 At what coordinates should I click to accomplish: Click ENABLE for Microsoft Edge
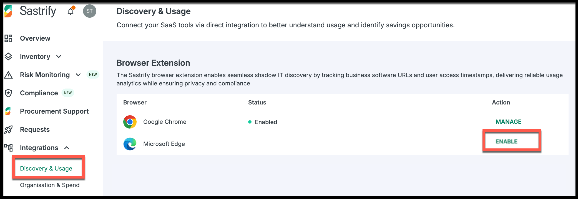pos(507,142)
